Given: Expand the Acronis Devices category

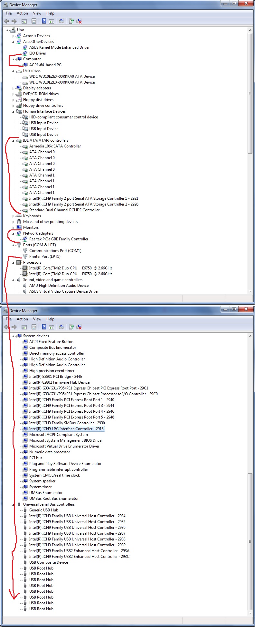Looking at the screenshot, I should [14, 36].
